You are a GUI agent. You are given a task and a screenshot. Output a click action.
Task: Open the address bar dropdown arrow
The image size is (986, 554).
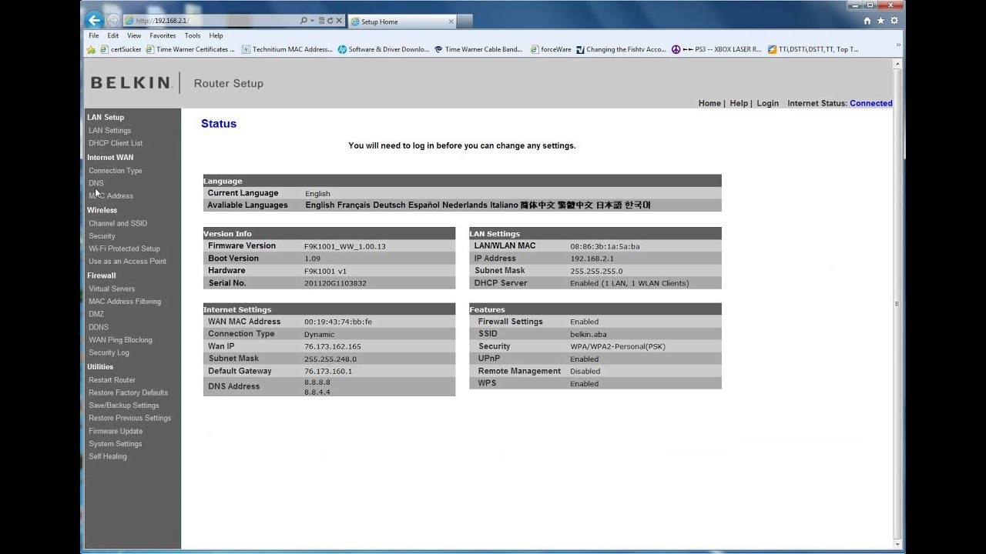point(312,21)
